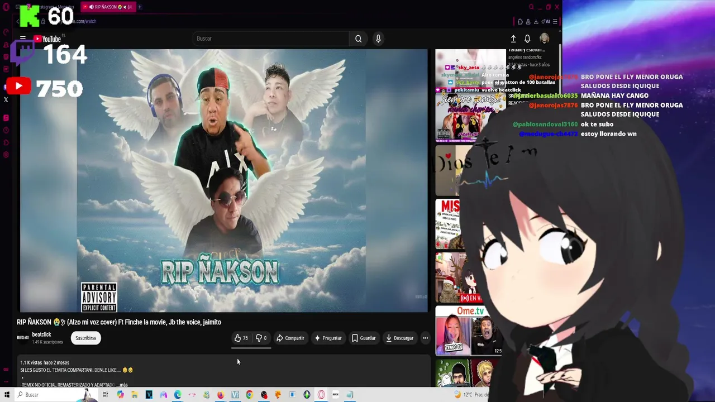
Task: Click the RIP ÑAKSON video player
Action: (223, 180)
